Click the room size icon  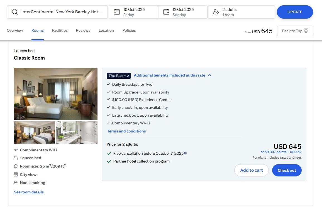16,166
